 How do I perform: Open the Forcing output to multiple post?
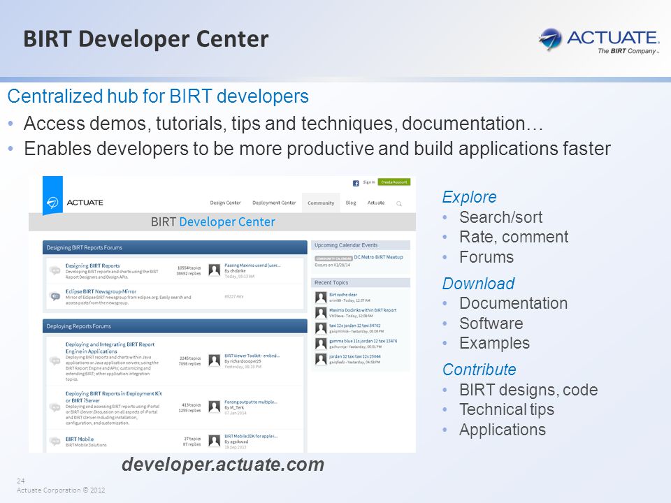(251, 402)
